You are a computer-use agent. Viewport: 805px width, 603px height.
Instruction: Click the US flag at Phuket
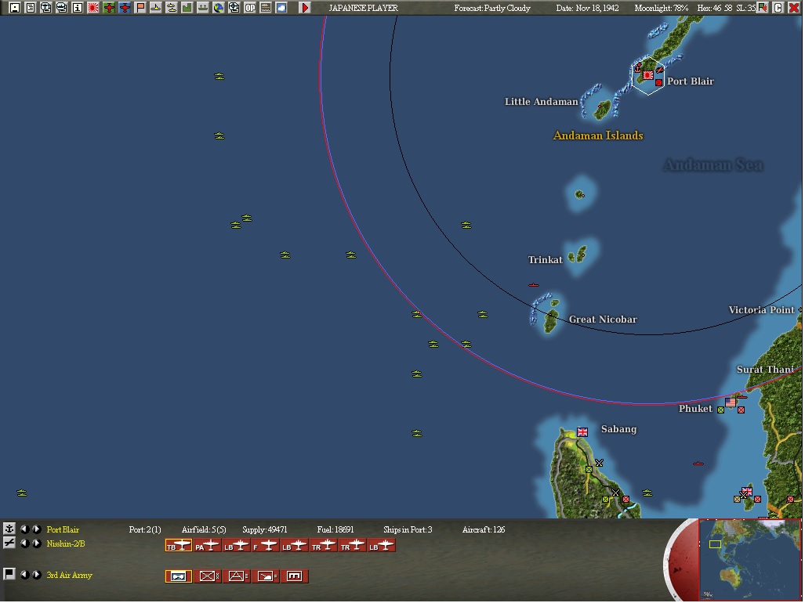tap(731, 402)
